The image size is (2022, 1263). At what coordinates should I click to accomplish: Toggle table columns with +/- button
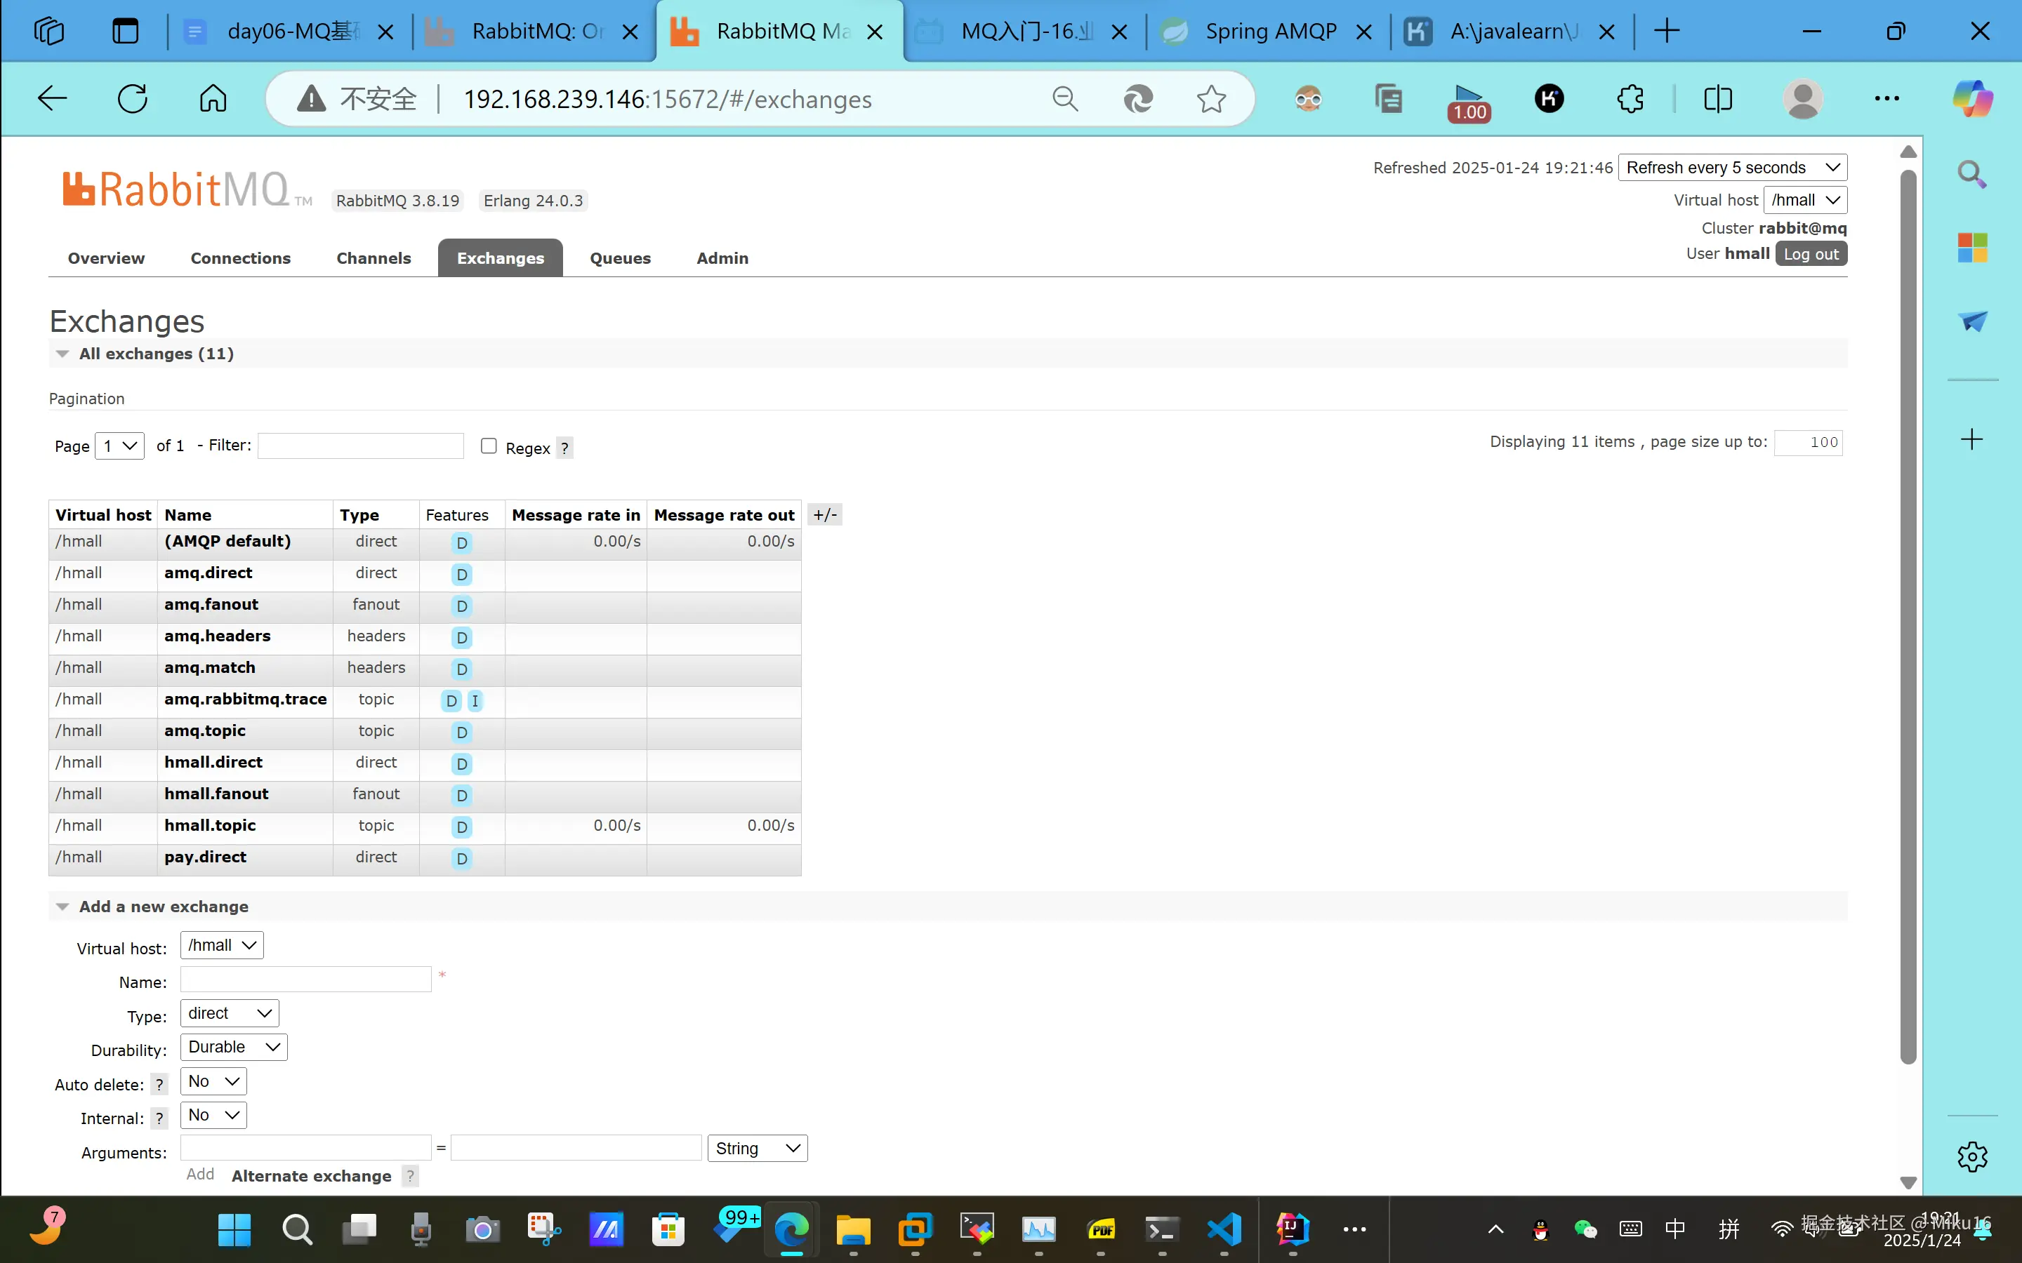(825, 514)
